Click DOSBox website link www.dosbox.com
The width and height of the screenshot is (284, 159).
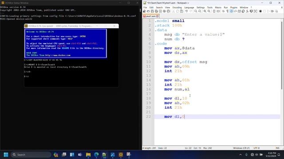pos(58,55)
